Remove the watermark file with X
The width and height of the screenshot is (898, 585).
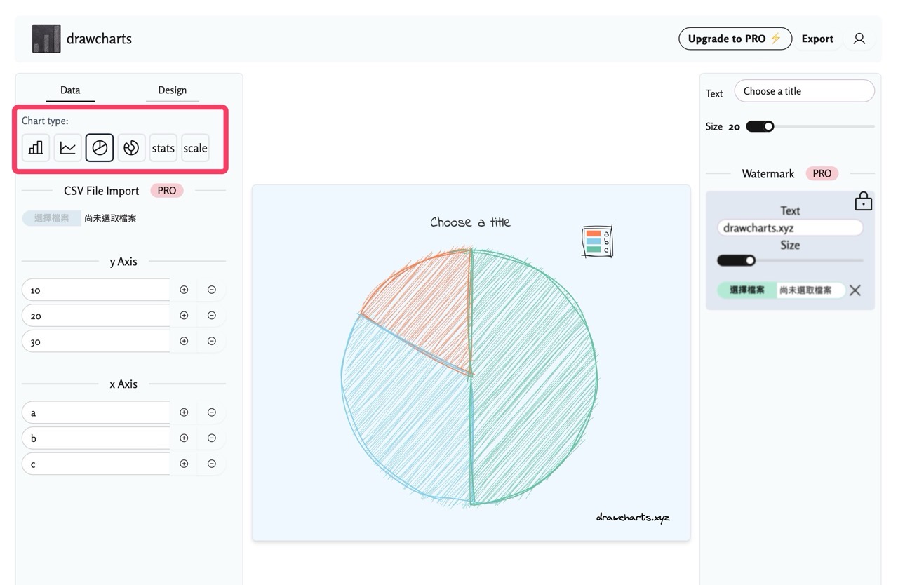[855, 290]
